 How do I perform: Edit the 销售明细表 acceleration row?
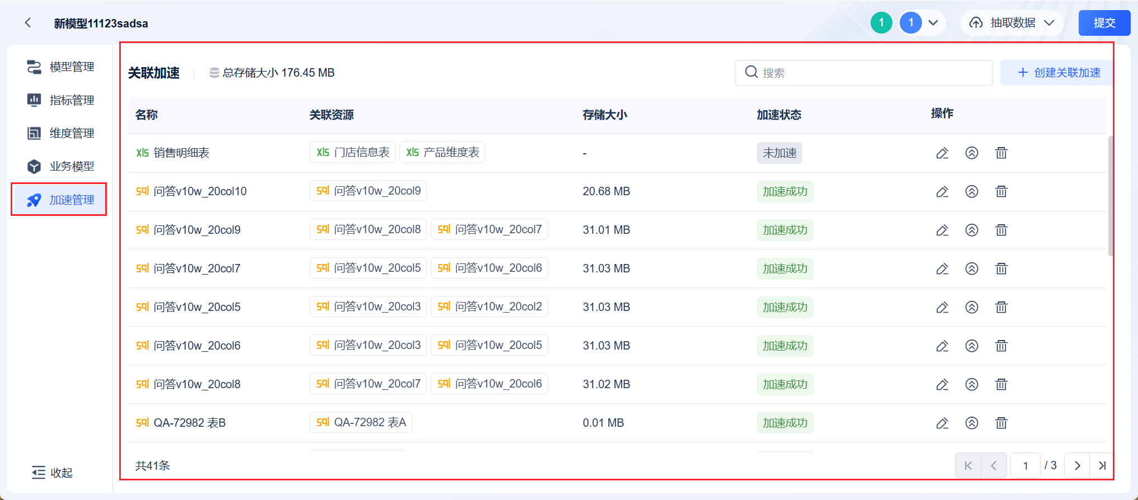pos(942,153)
